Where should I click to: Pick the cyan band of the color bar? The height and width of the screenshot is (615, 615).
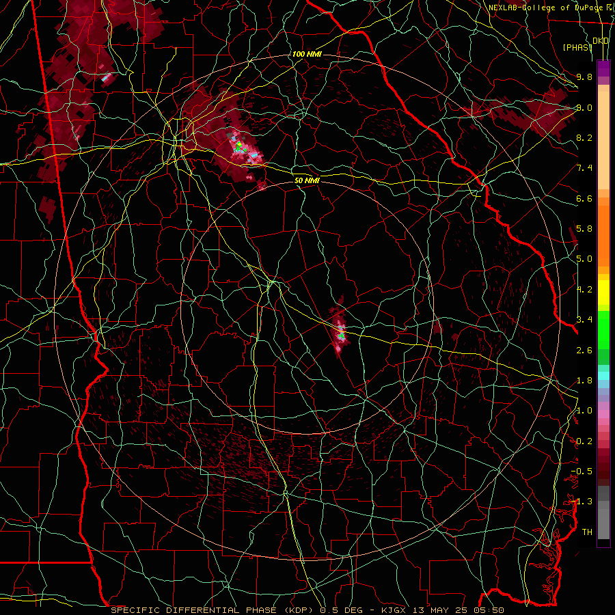coord(603,376)
